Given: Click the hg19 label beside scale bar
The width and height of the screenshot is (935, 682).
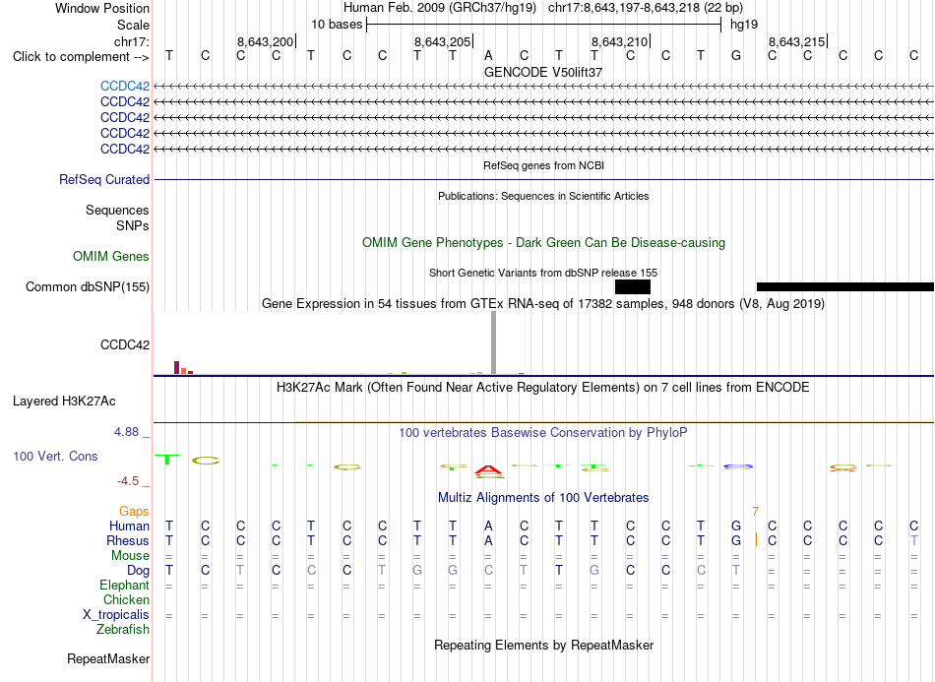Looking at the screenshot, I should coord(744,25).
